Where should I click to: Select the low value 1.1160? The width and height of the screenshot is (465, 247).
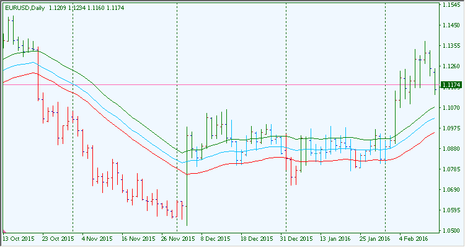tap(96, 8)
